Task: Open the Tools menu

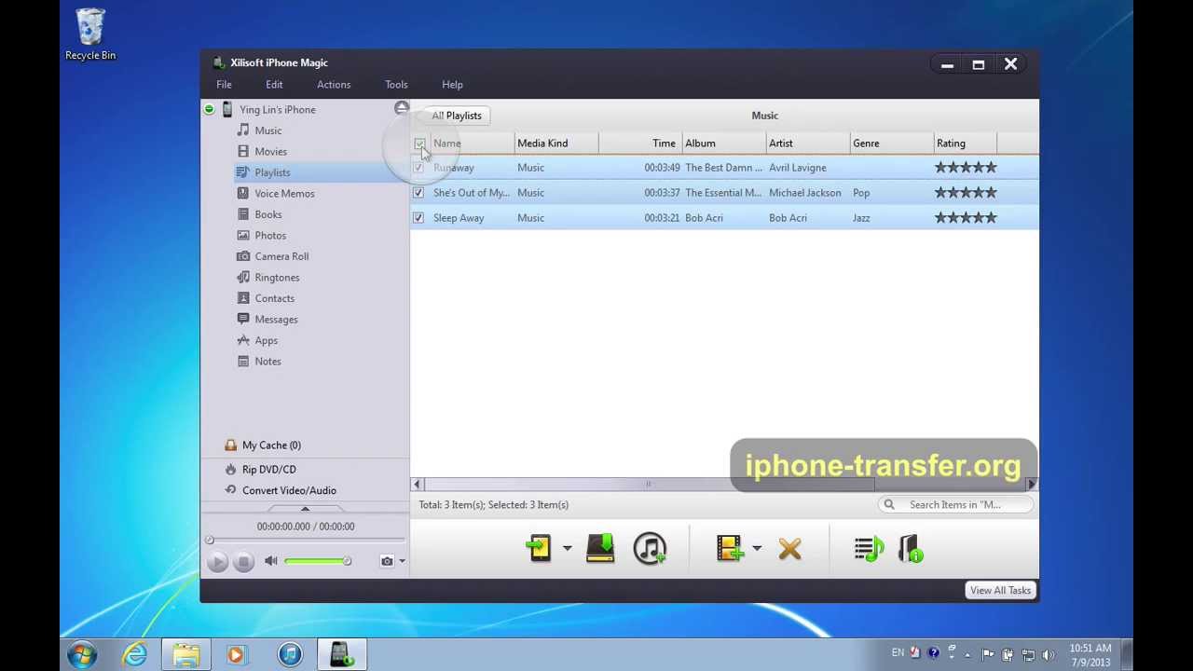Action: (x=396, y=85)
